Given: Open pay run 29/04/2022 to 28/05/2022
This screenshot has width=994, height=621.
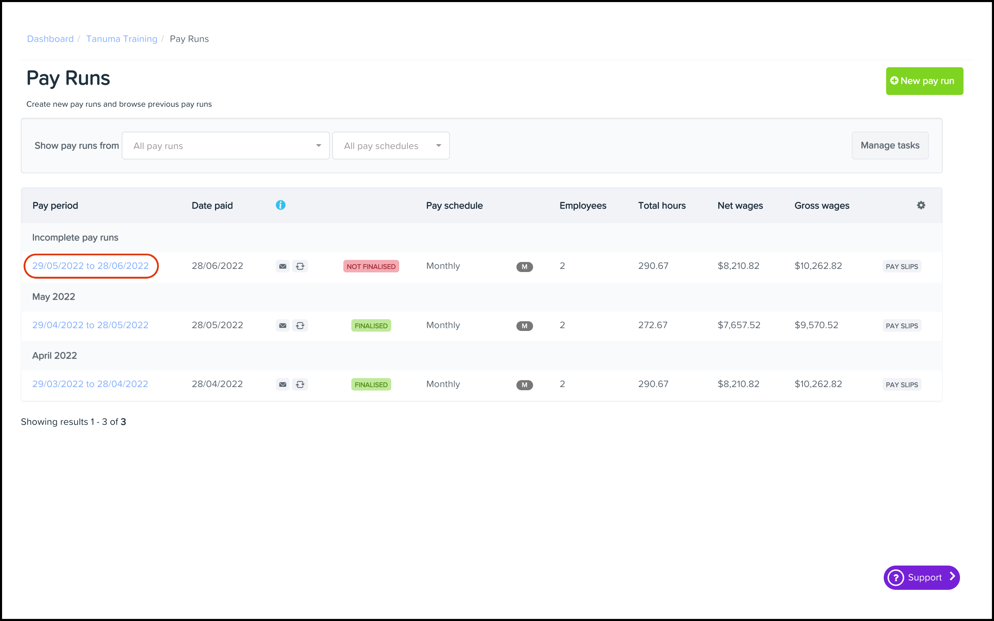Looking at the screenshot, I should tap(91, 325).
